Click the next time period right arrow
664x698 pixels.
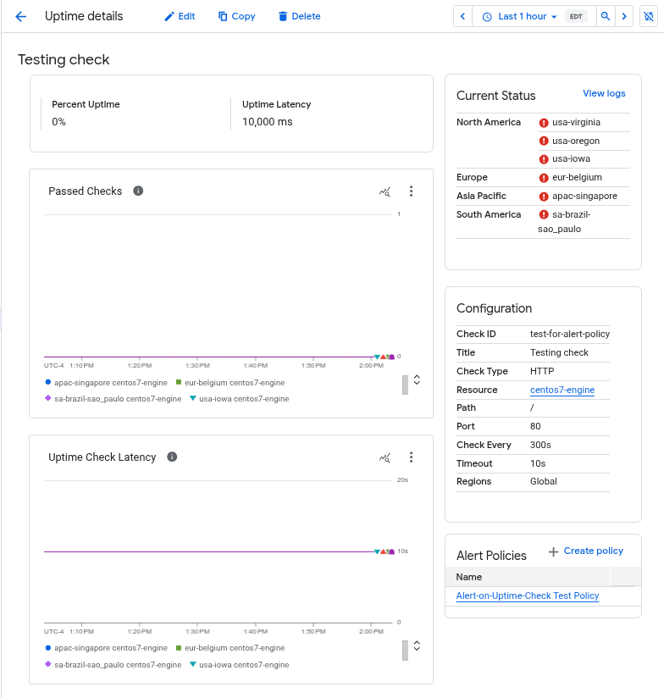pyautogui.click(x=625, y=16)
